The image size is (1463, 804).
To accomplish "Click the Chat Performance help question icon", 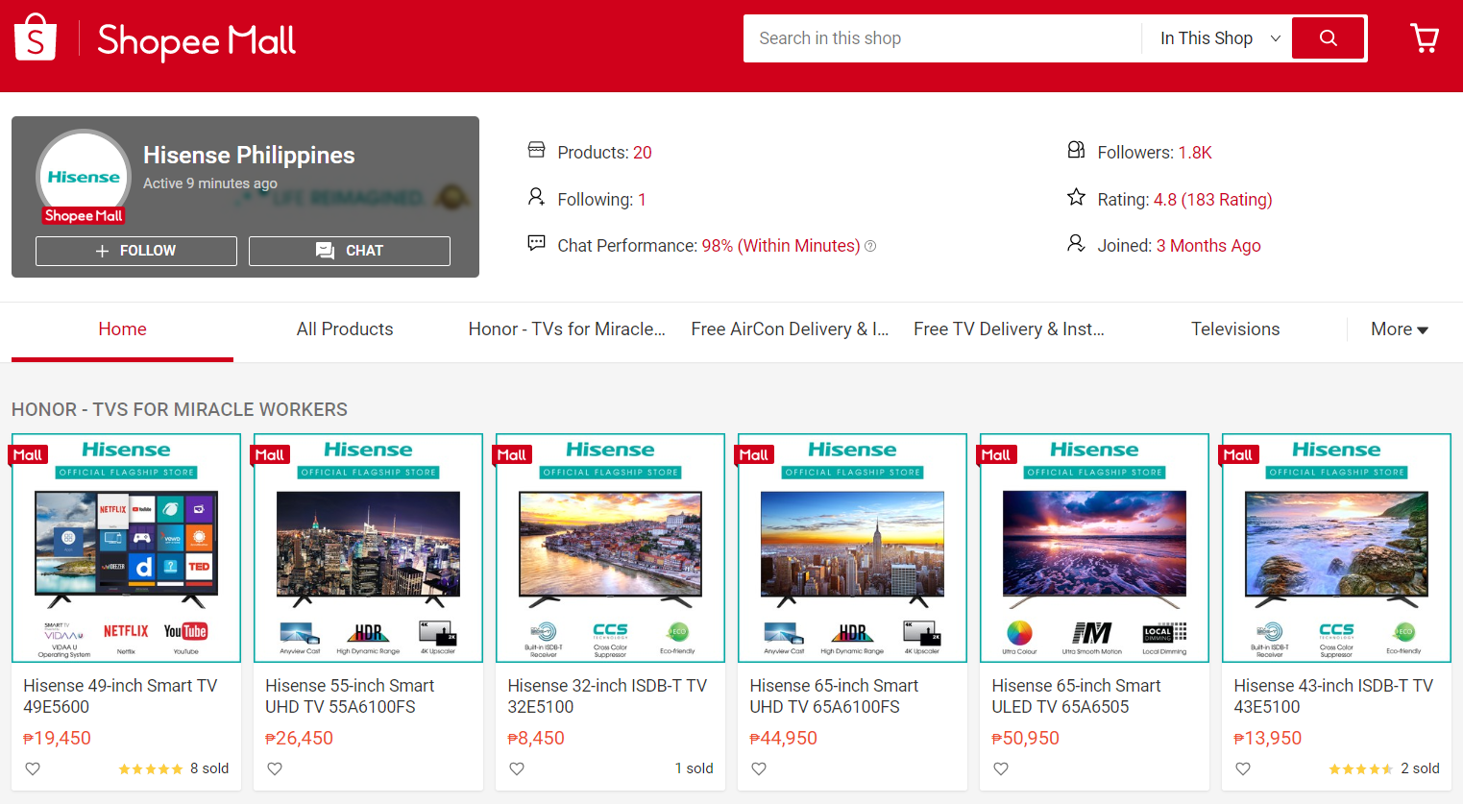I will (870, 246).
